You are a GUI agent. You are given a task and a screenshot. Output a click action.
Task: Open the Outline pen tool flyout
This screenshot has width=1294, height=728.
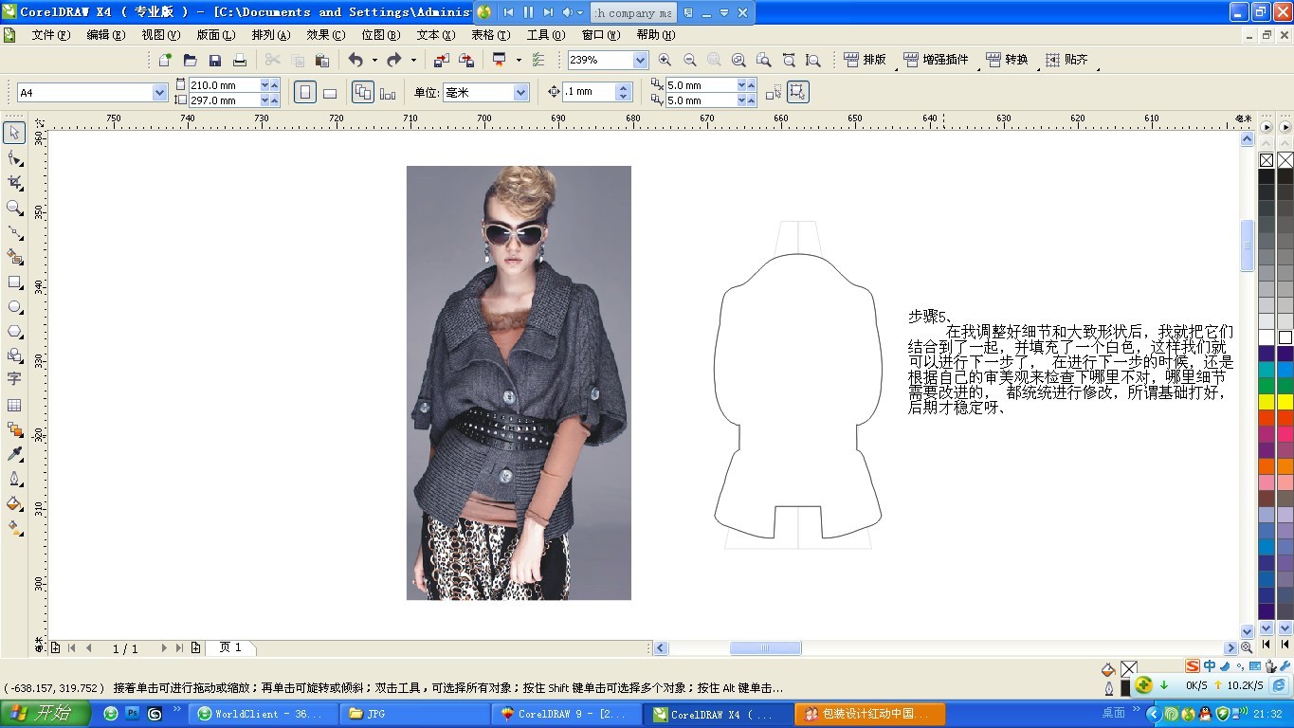14,479
